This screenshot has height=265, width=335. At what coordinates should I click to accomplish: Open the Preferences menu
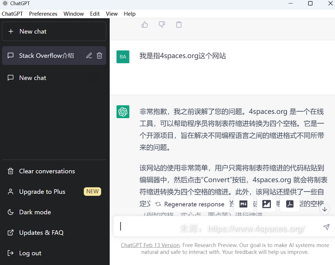coord(43,14)
